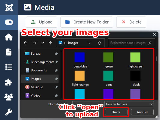Select the aqua image thumbnail
The height and width of the screenshot is (120, 160).
pos(108,76)
